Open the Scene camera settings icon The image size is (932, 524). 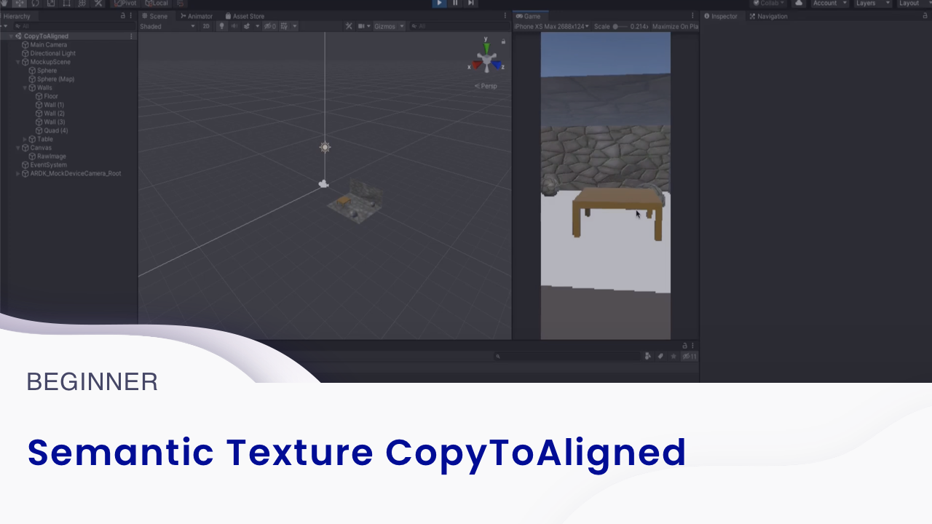tap(361, 26)
